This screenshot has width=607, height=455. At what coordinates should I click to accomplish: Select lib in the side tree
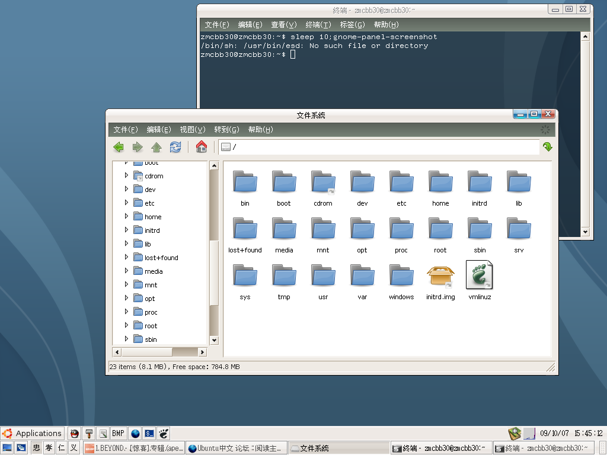(x=148, y=244)
